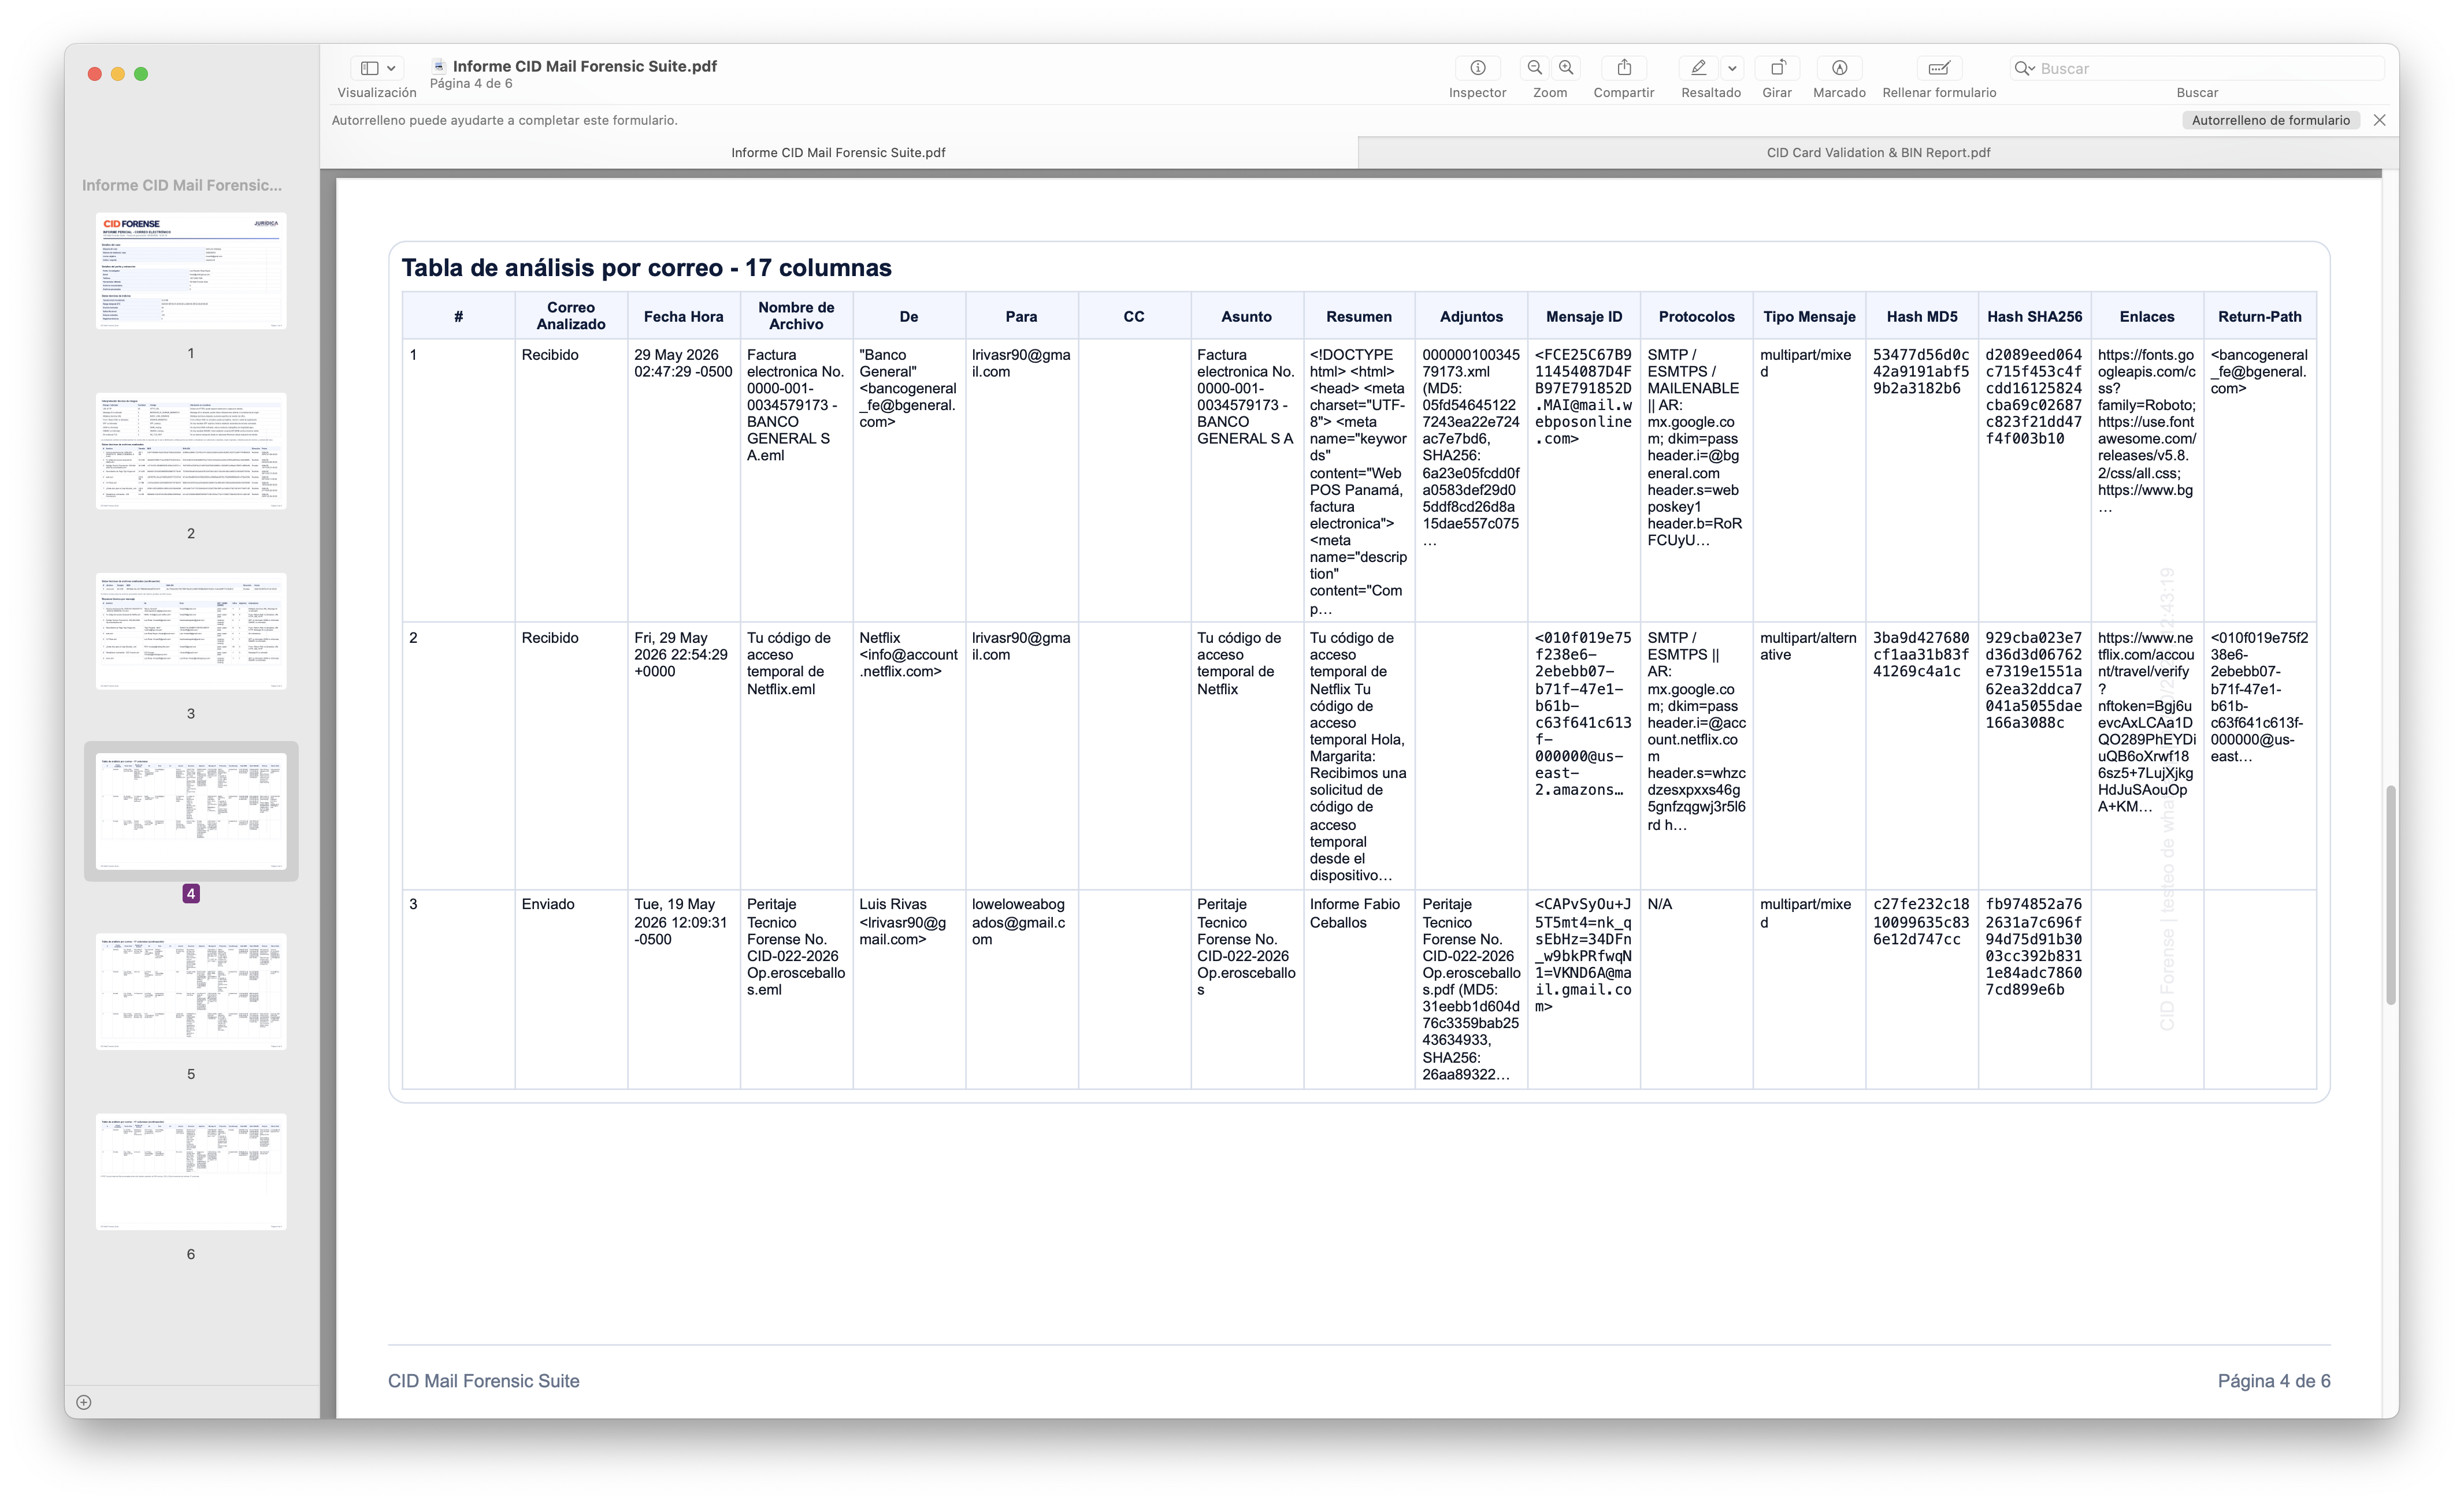Show the Marcado markup toolbar
The image size is (2464, 1504).
click(x=1839, y=68)
